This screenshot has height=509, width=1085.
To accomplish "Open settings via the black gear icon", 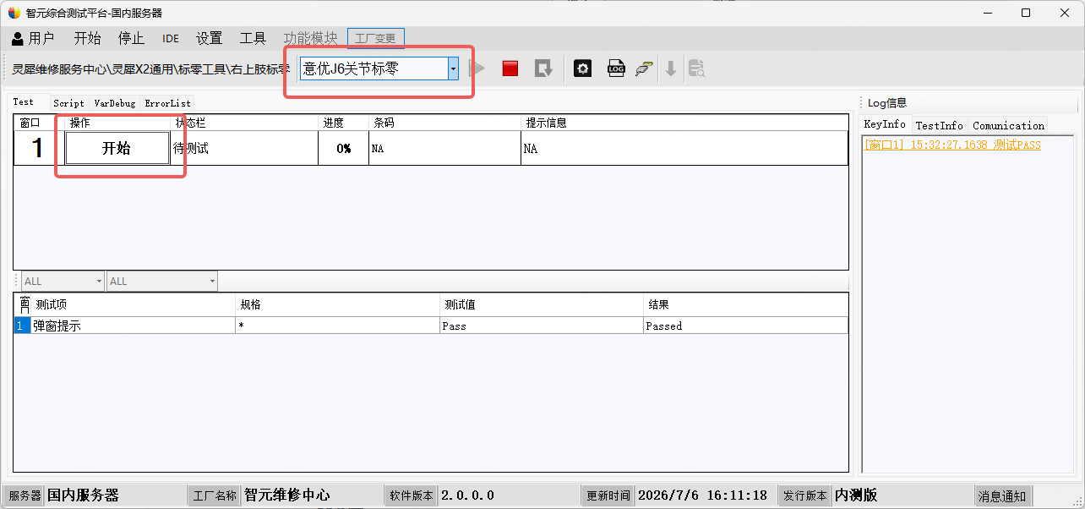I will click(582, 68).
